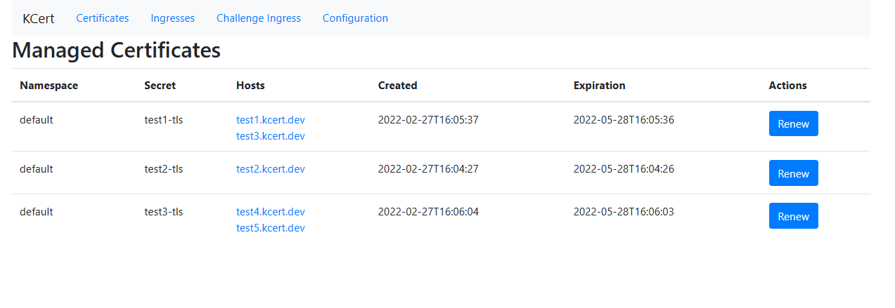Follow the test2.kcert.dev host link

pyautogui.click(x=270, y=169)
